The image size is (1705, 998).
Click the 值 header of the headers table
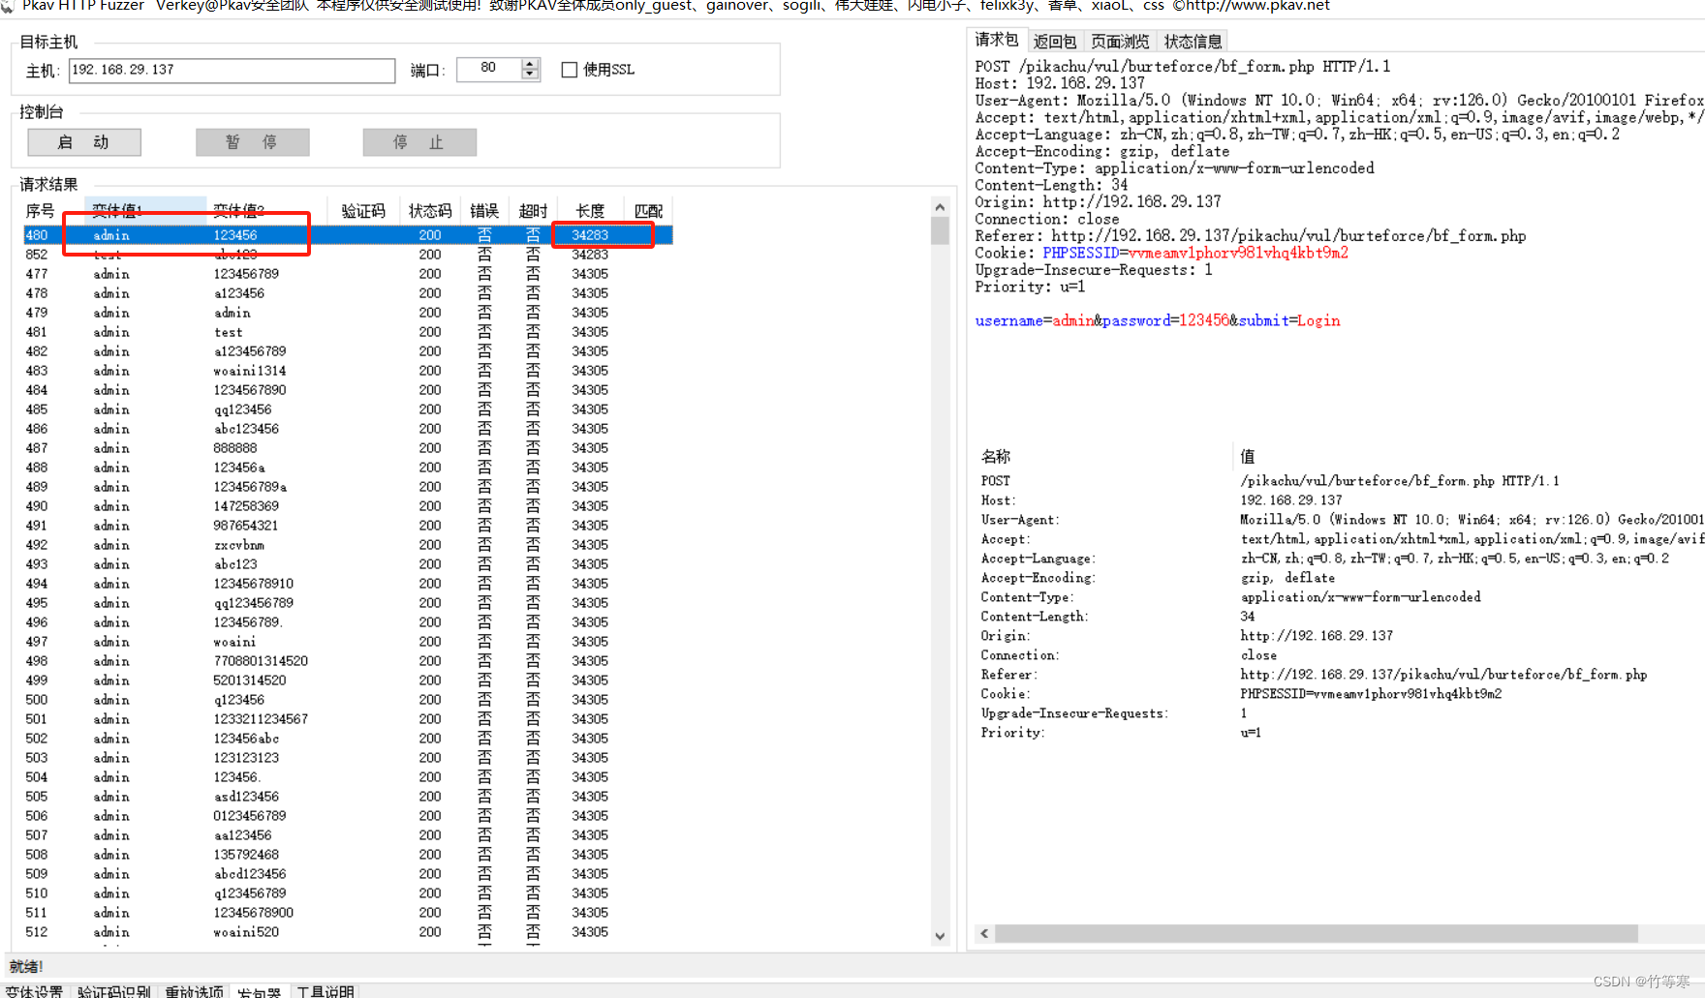pyautogui.click(x=1248, y=456)
